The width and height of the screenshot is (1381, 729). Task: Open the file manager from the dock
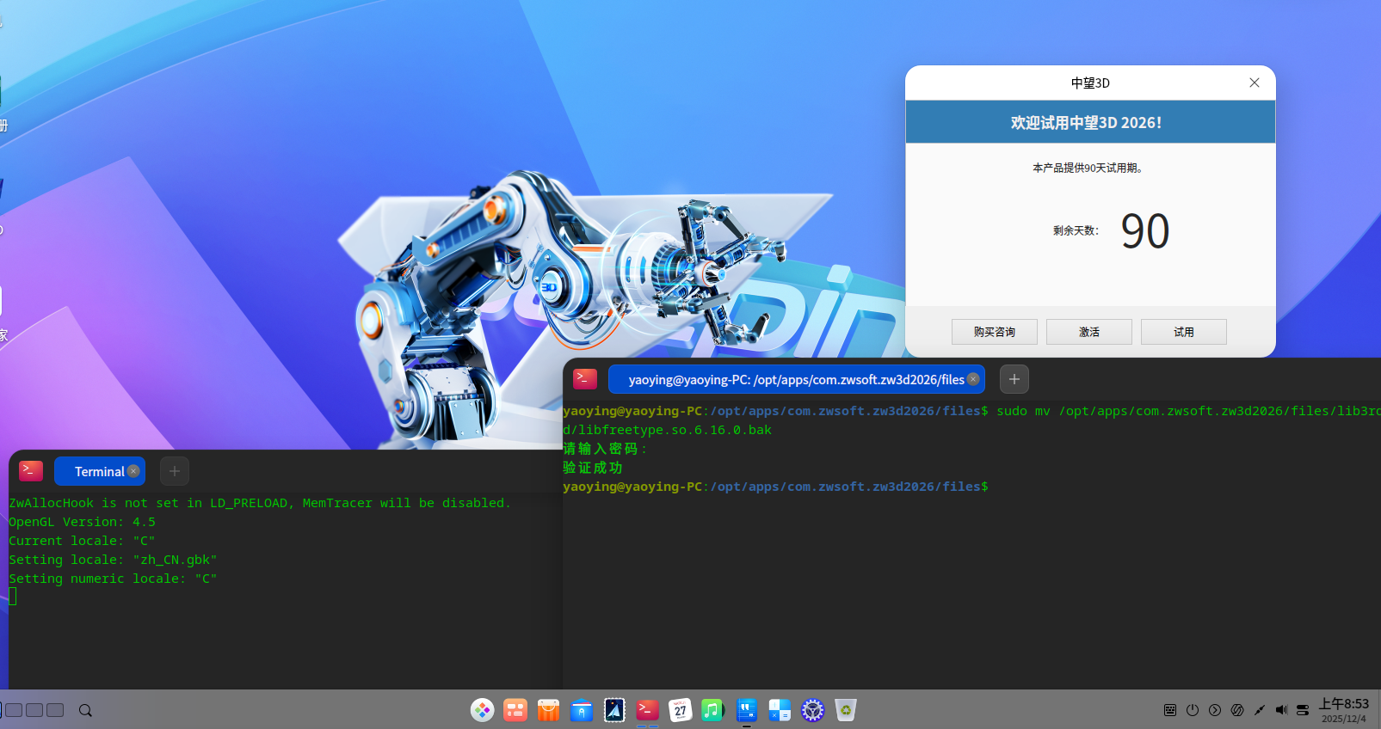click(x=582, y=710)
